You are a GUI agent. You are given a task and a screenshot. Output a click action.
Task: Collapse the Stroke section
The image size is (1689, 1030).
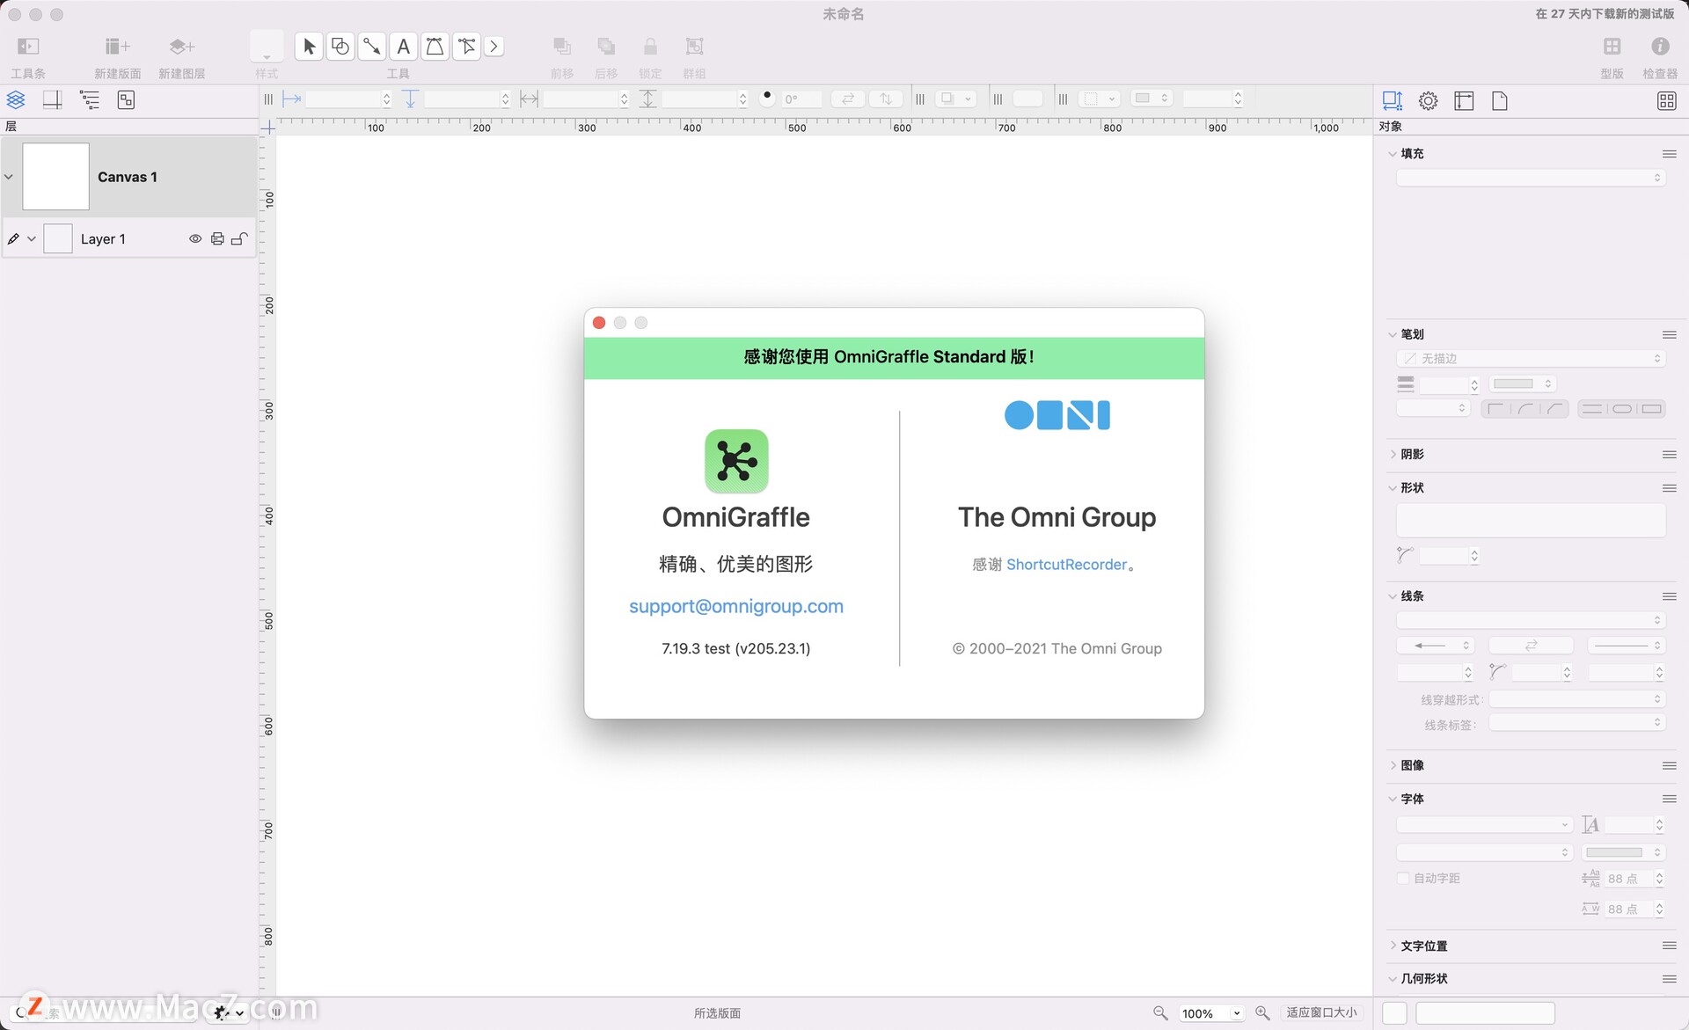pyautogui.click(x=1392, y=334)
